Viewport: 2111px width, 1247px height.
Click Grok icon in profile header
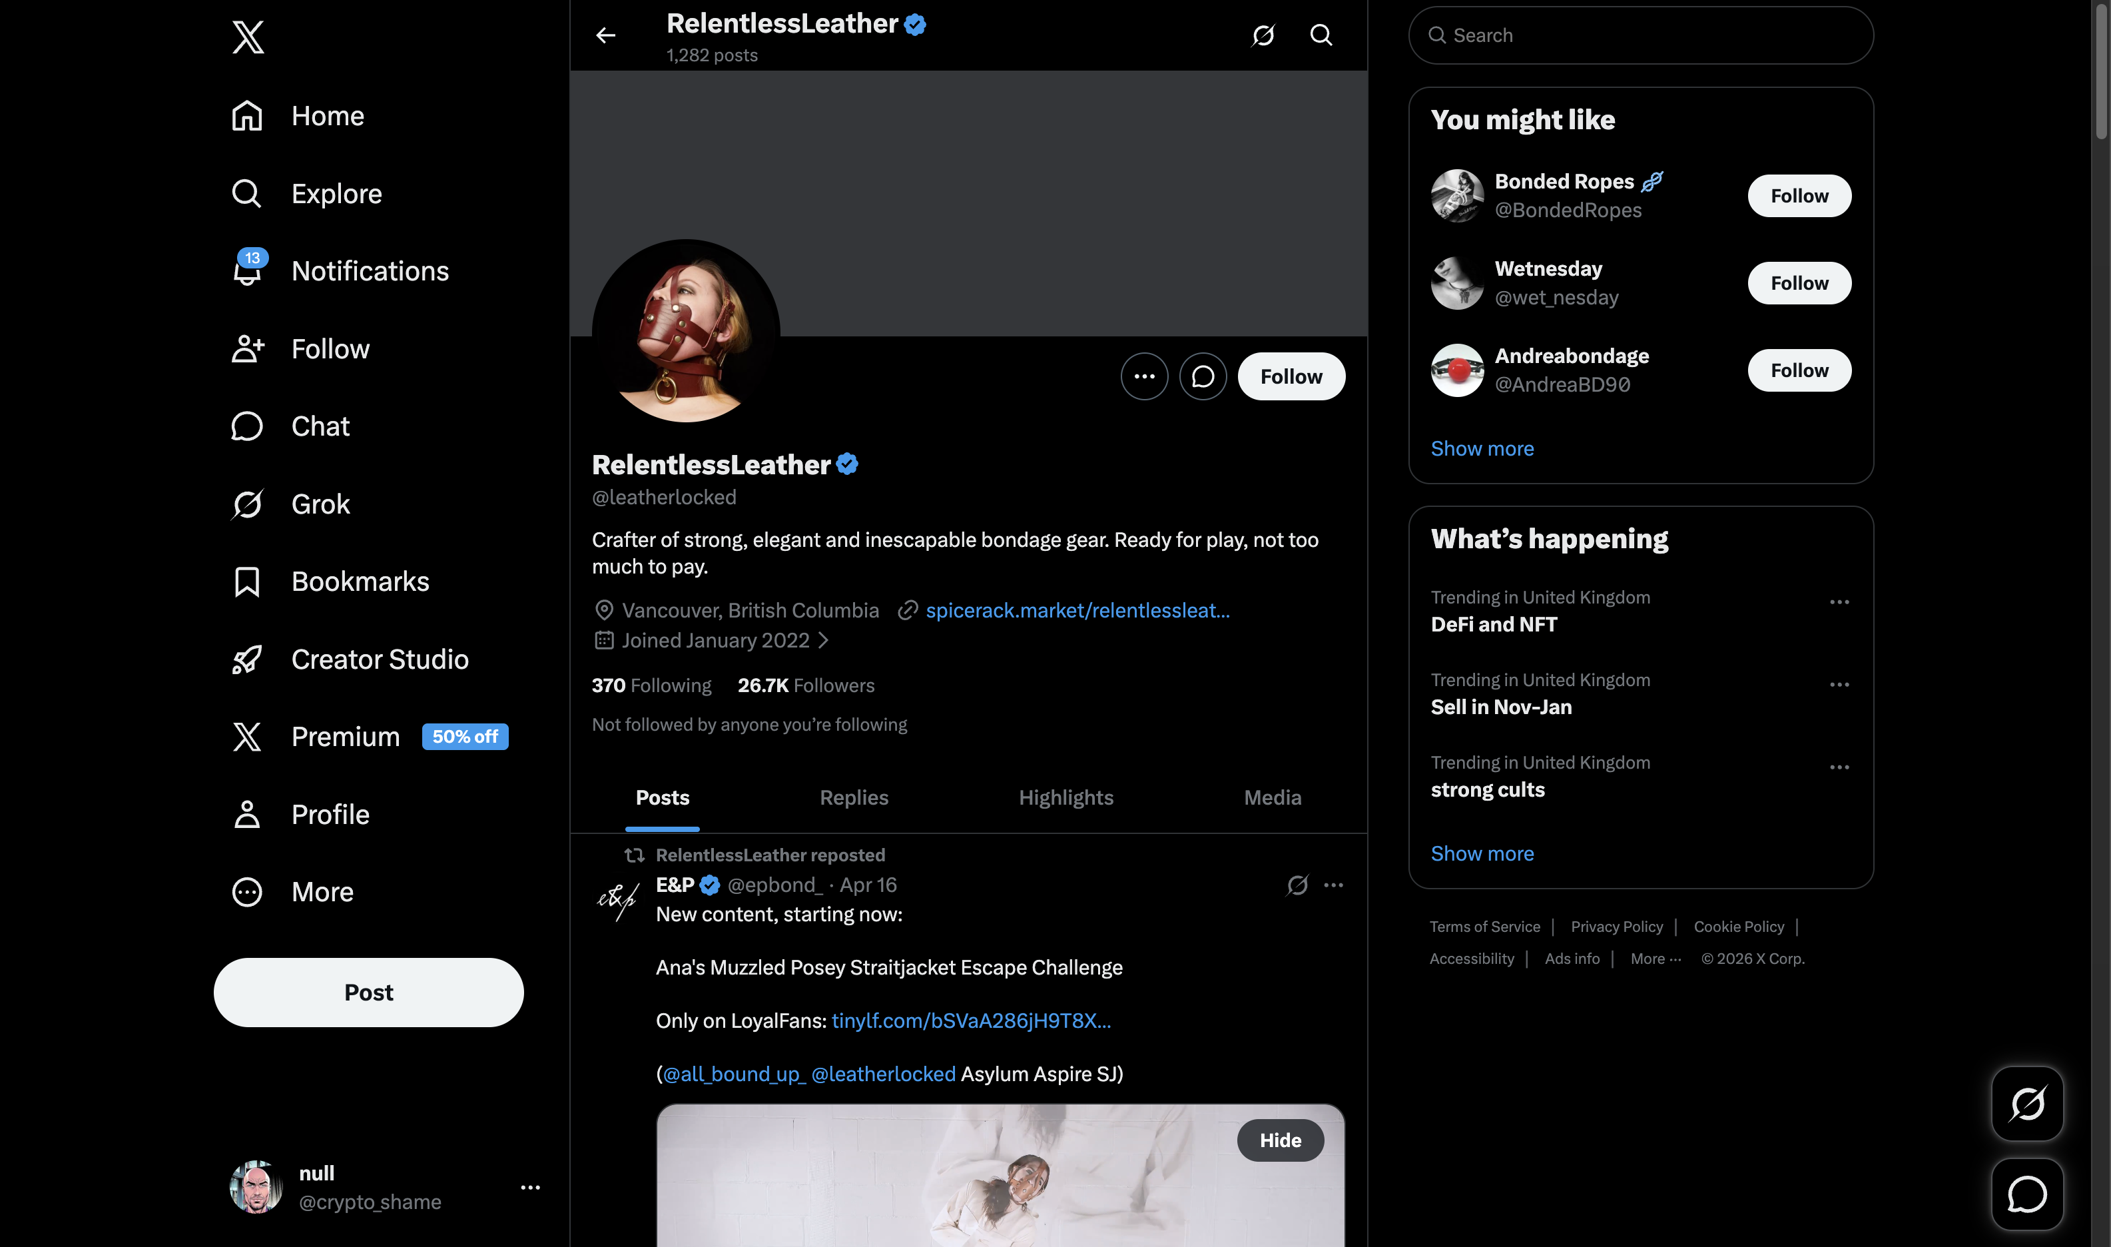point(1263,35)
